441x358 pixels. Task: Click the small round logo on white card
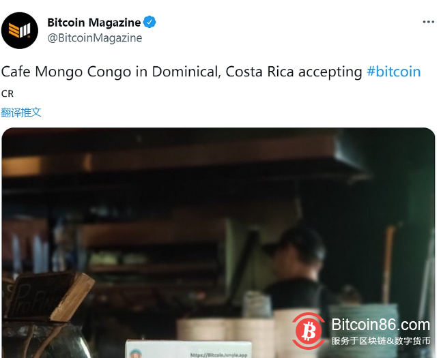pos(136,354)
